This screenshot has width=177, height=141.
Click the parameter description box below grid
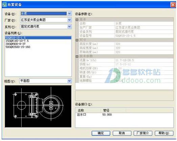(124, 96)
